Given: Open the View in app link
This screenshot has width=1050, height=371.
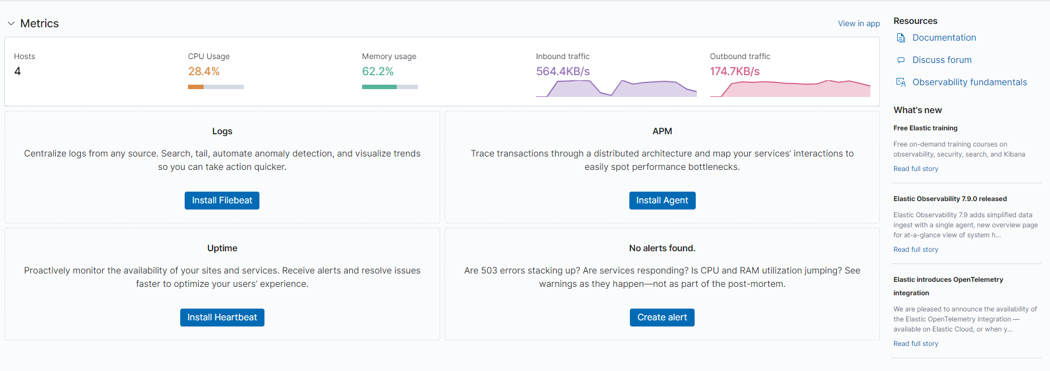Looking at the screenshot, I should coord(859,23).
